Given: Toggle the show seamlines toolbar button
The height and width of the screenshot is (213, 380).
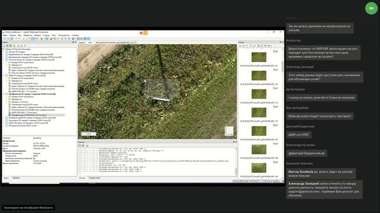Looking at the screenshot, I should click(x=78, y=38).
